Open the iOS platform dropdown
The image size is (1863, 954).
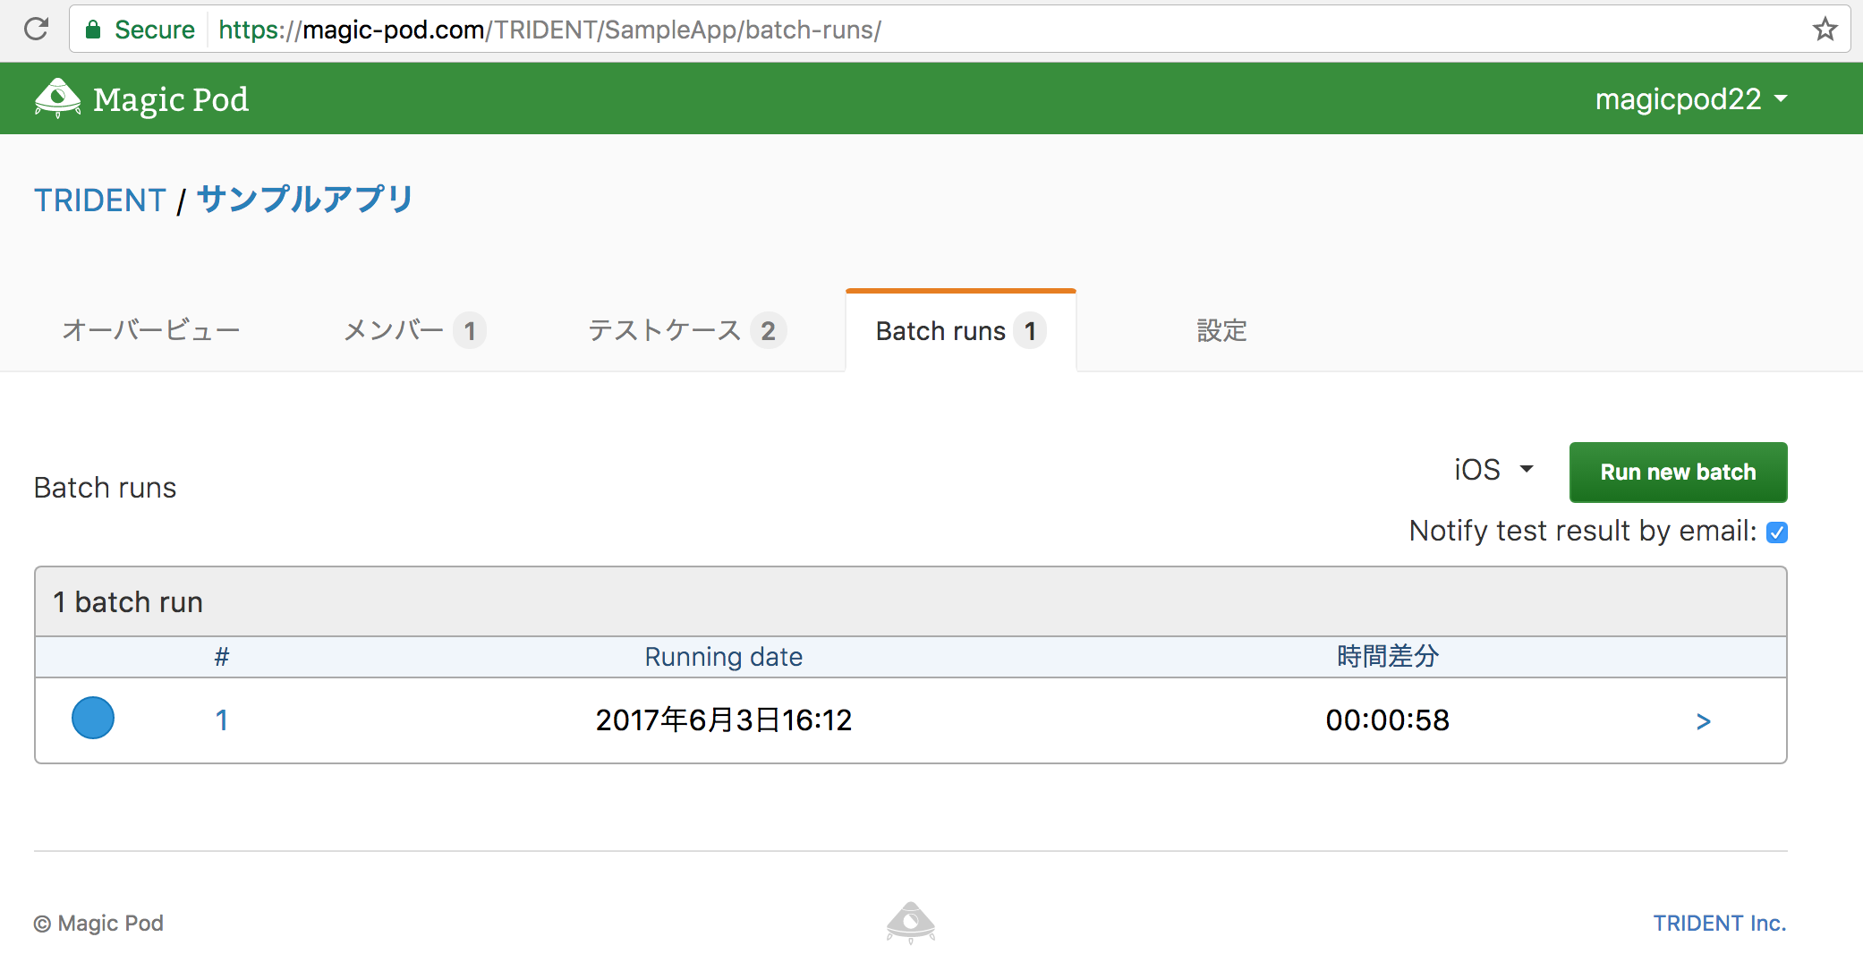tap(1493, 470)
